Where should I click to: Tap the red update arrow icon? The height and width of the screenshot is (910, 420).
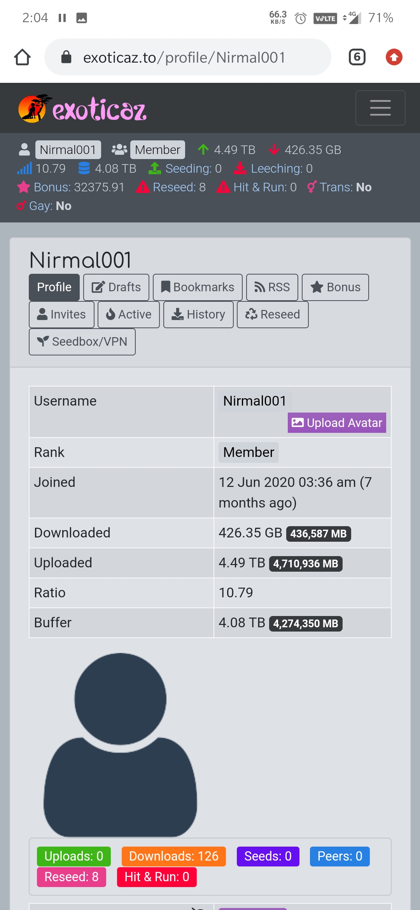point(394,57)
